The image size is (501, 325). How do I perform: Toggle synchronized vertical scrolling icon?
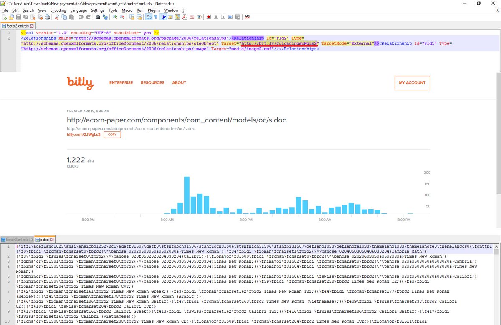(x=132, y=17)
